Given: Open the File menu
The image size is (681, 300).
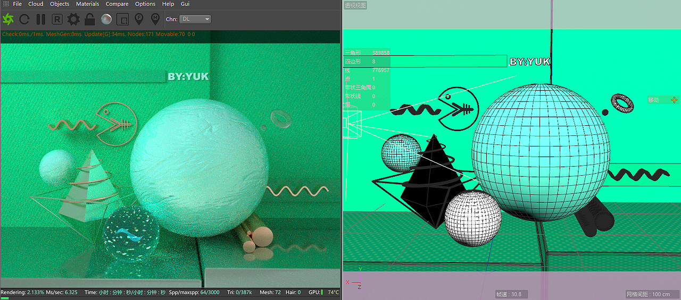Looking at the screenshot, I should [18, 4].
